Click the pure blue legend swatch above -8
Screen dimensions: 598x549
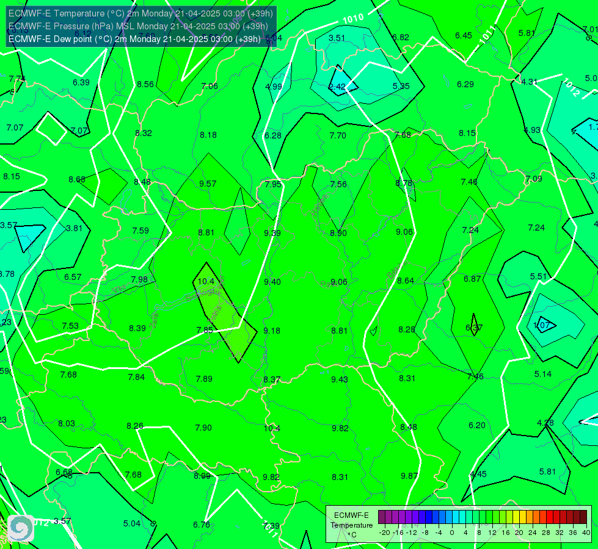[428, 517]
